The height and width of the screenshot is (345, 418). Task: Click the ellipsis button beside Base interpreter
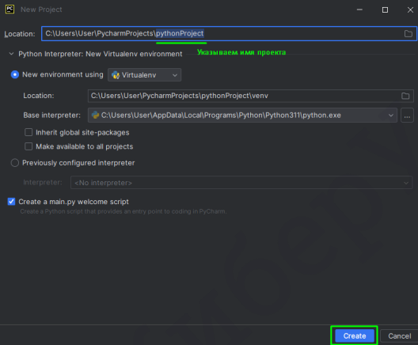407,116
